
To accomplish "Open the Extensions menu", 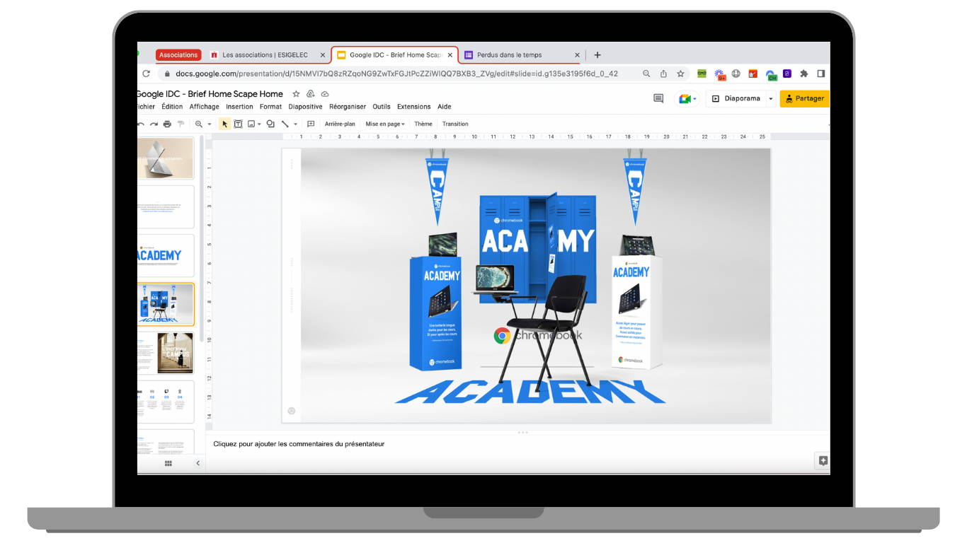I will [x=413, y=107].
